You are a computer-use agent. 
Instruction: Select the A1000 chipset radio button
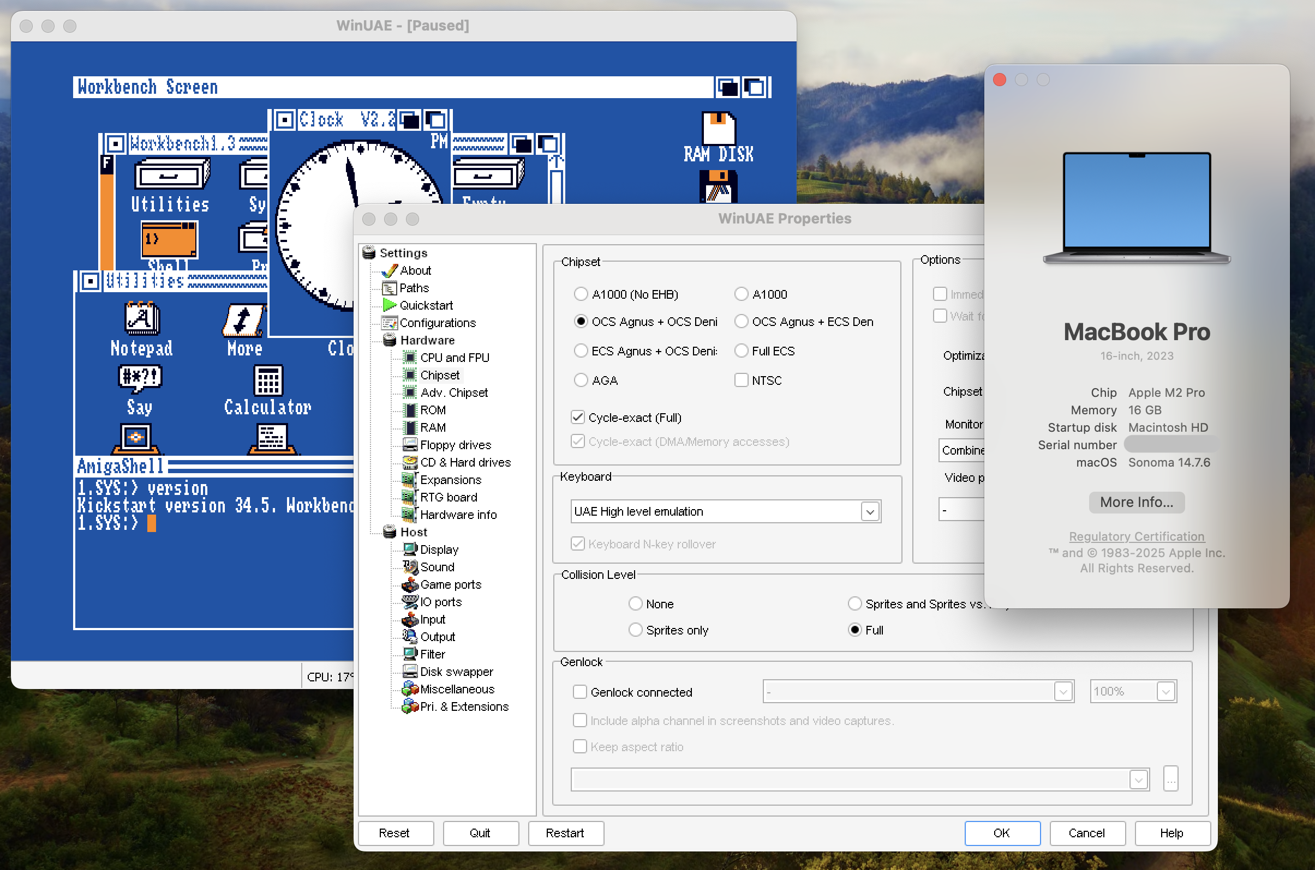point(742,294)
